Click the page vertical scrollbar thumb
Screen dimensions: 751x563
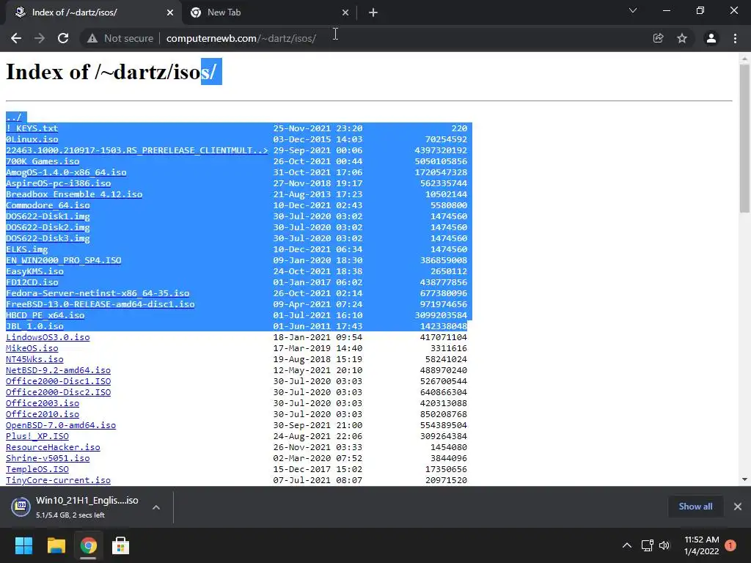(x=744, y=139)
